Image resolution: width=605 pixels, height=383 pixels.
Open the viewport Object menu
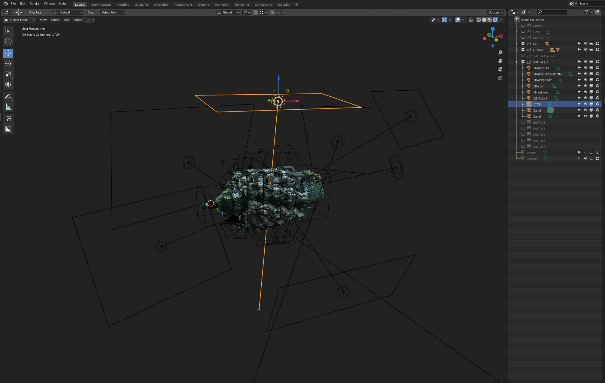[x=78, y=20]
